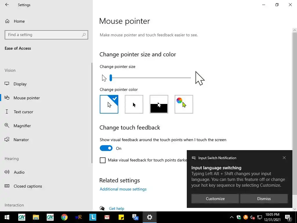Image resolution: width=297 pixels, height=223 pixels.
Task: Open the first green CA app on the taskbar
Action: pyautogui.click(x=21, y=217)
